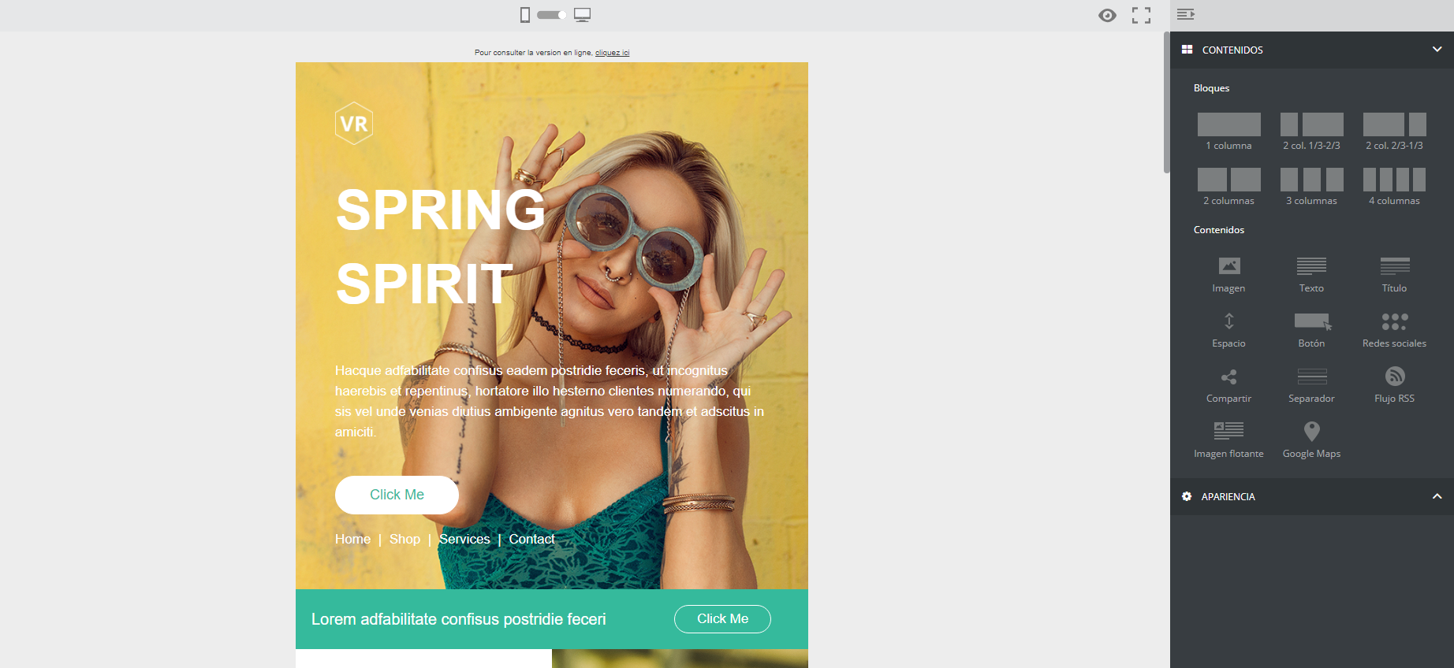Collapse the CONTENIDOS panel chevron
1454x668 pixels.
(x=1437, y=49)
